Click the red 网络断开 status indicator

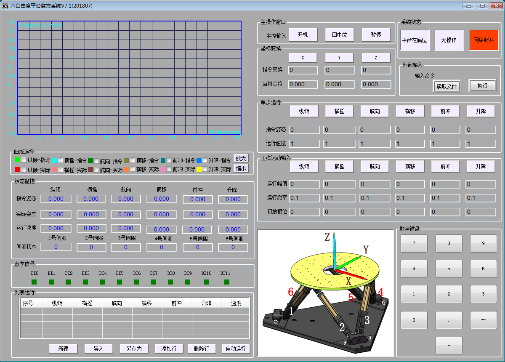(483, 40)
